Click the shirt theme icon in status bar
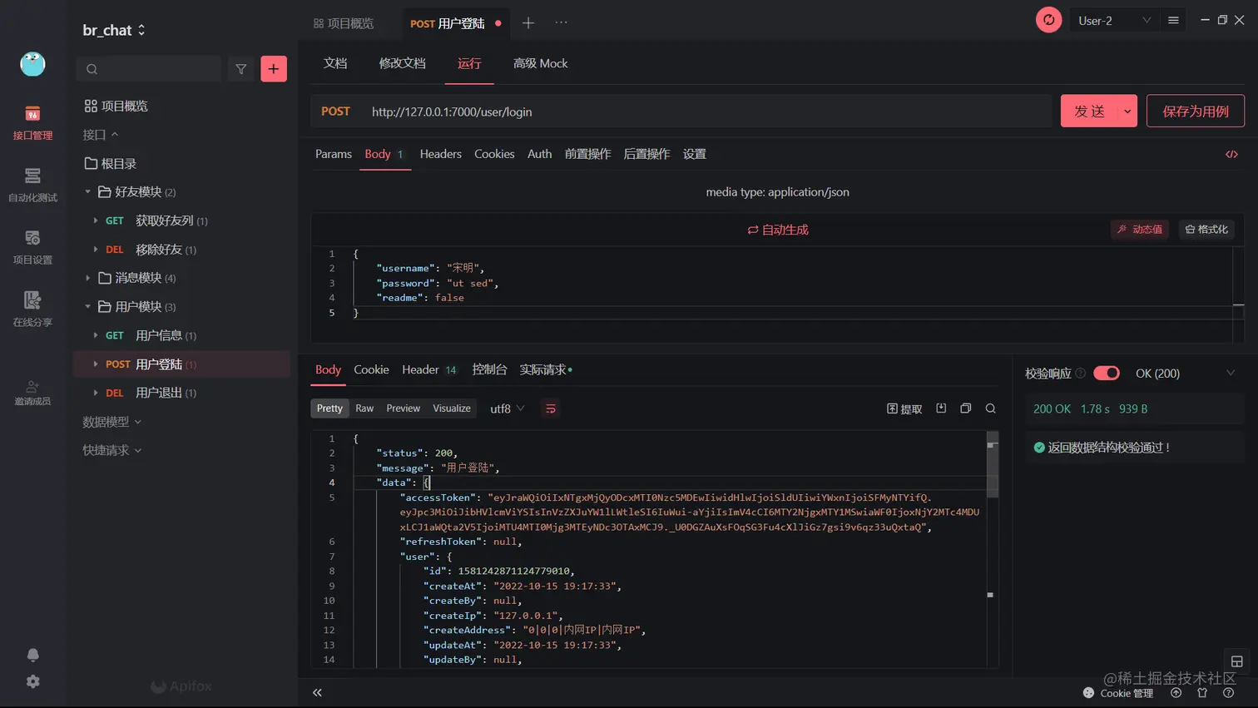Screen dimensions: 1258x708 coord(1202,692)
